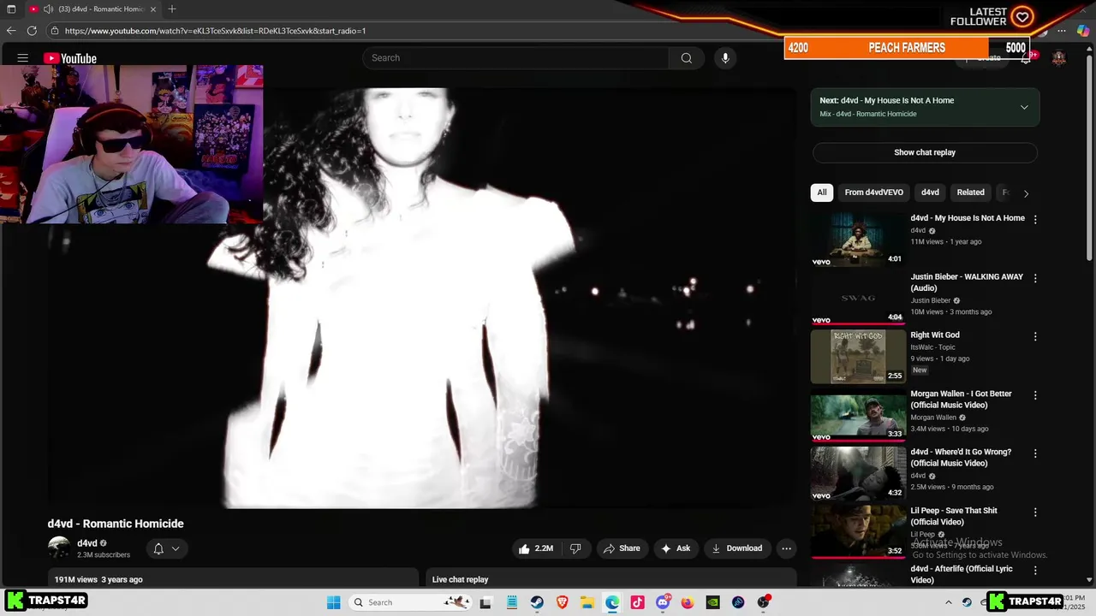Open a new browser tab
1096x616 pixels.
coord(172,9)
